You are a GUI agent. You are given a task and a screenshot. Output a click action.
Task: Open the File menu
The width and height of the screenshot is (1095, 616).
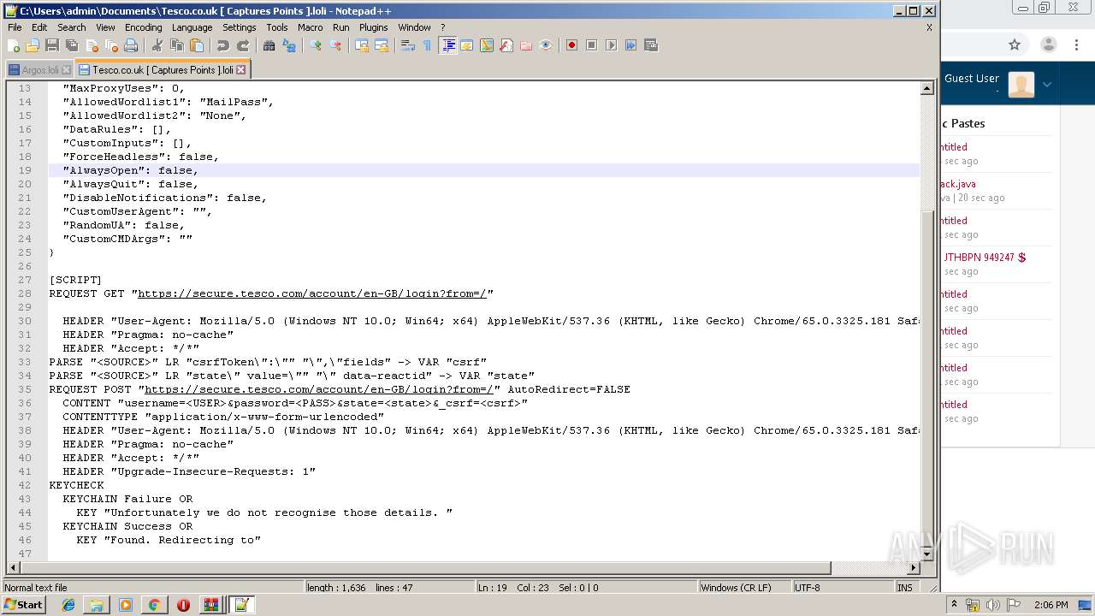15,27
